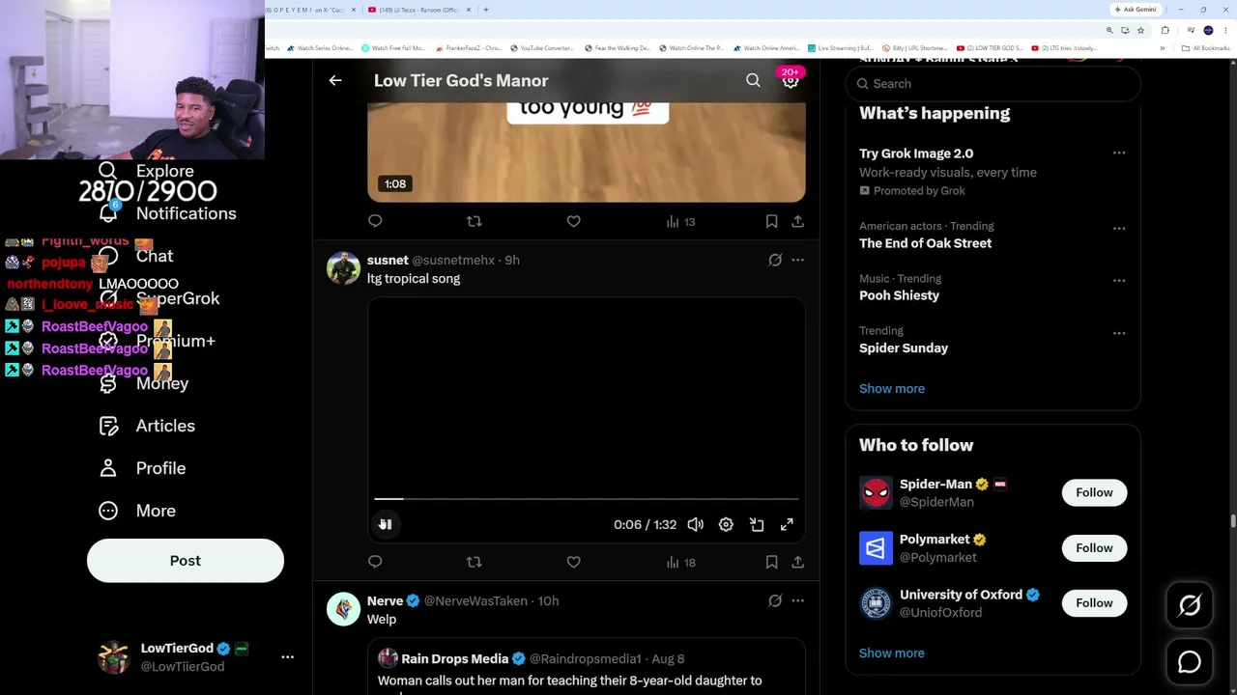Open the browser zoom magnifier icon
Image resolution: width=1237 pixels, height=695 pixels.
coord(1109,30)
